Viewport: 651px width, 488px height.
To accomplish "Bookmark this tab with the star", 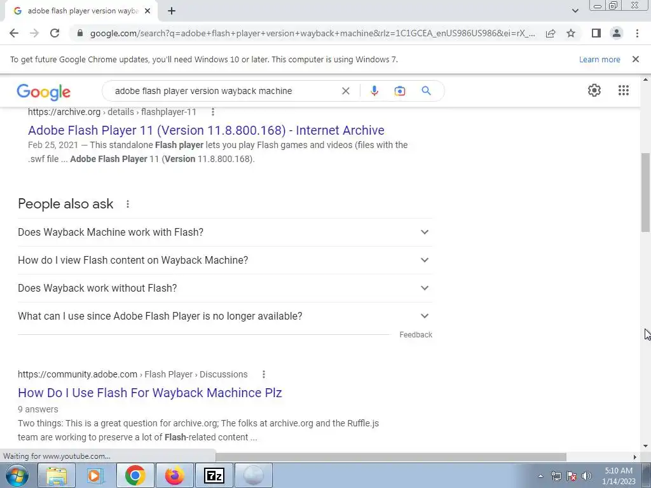I will [x=571, y=33].
